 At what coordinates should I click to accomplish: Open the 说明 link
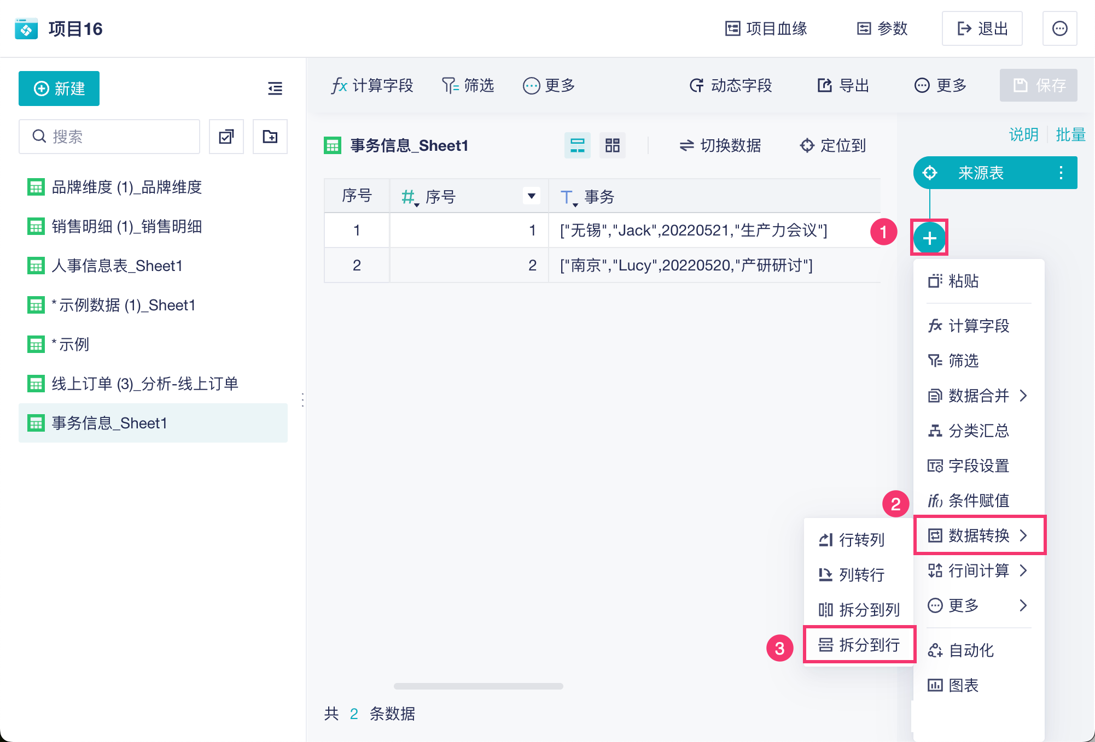(1023, 134)
